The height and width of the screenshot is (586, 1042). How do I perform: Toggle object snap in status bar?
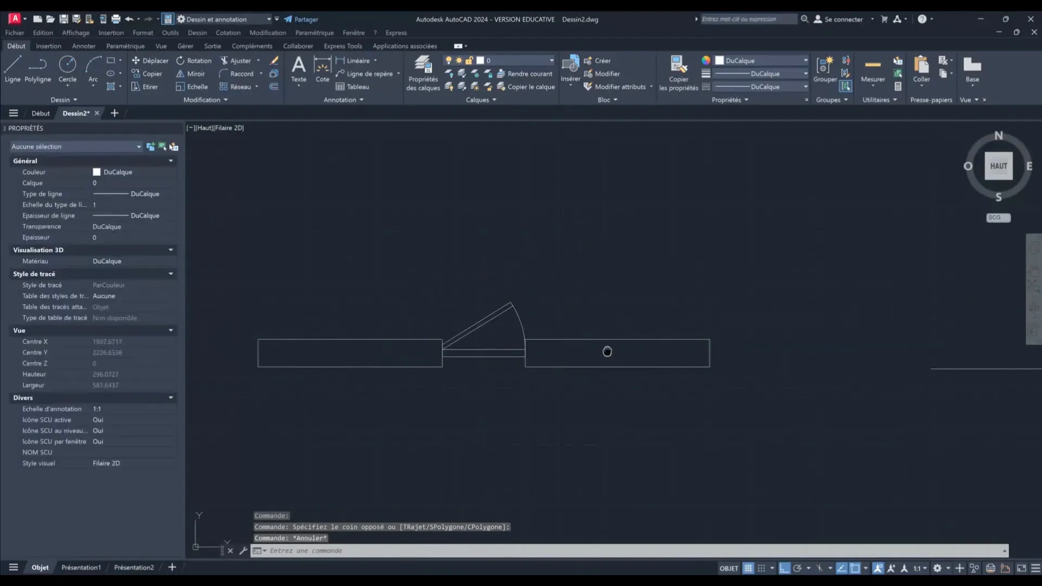(x=856, y=568)
